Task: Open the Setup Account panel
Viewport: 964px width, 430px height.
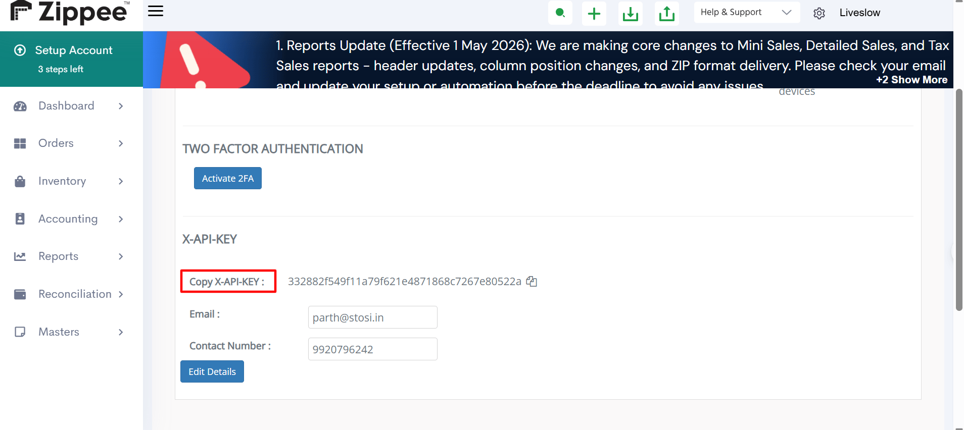Action: pyautogui.click(x=71, y=59)
